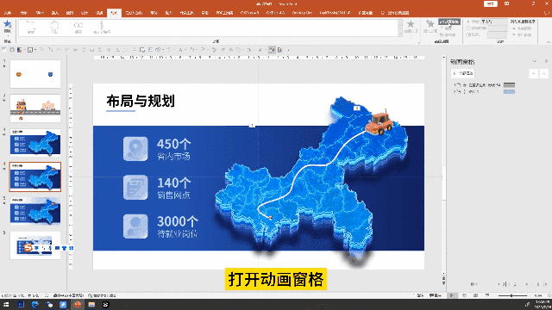The width and height of the screenshot is (552, 310).
Task: Close the Animation Pane
Action: point(546,61)
